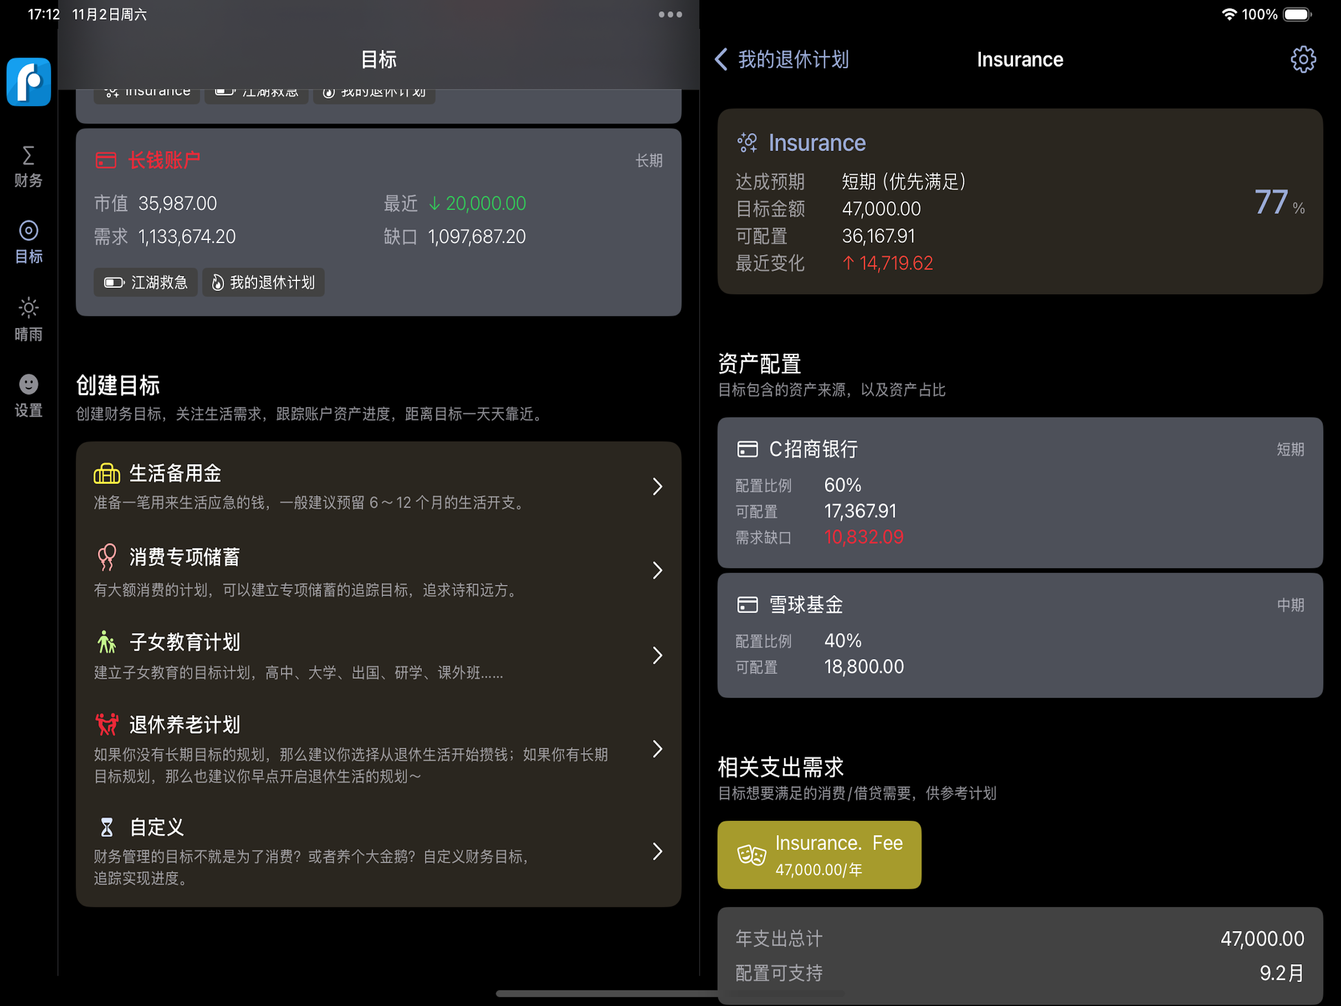Click the 缺口 value 1,097,687.20

(x=477, y=236)
